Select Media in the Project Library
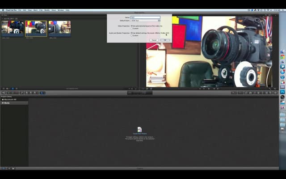The width and height of the screenshot is (286, 179). tap(7, 102)
